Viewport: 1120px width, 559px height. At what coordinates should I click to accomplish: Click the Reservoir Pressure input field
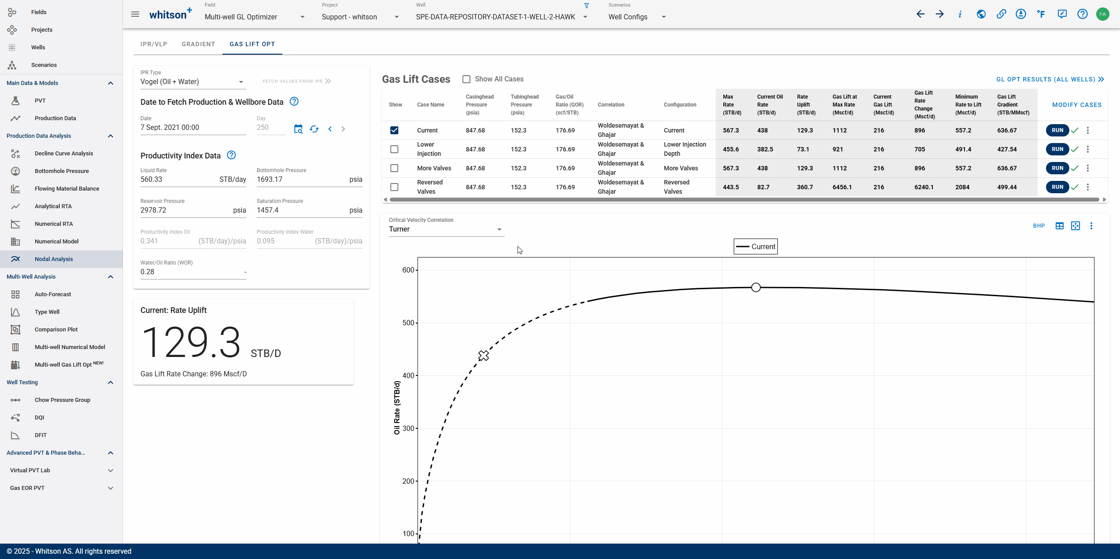click(x=193, y=210)
